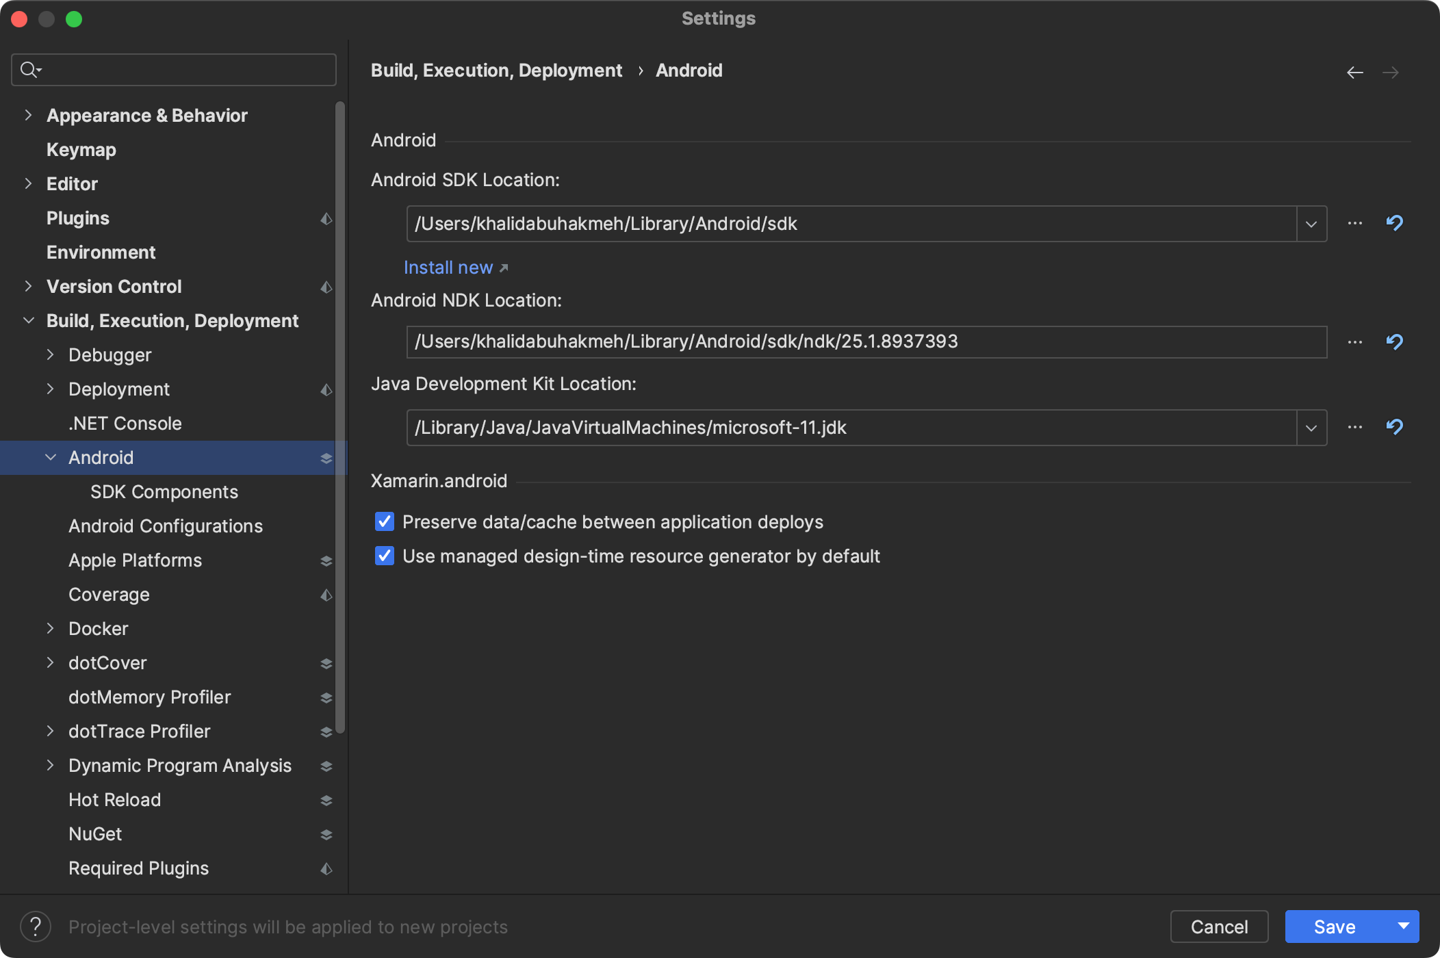The height and width of the screenshot is (958, 1440).
Task: Go forward using the right arrow
Action: tap(1390, 73)
